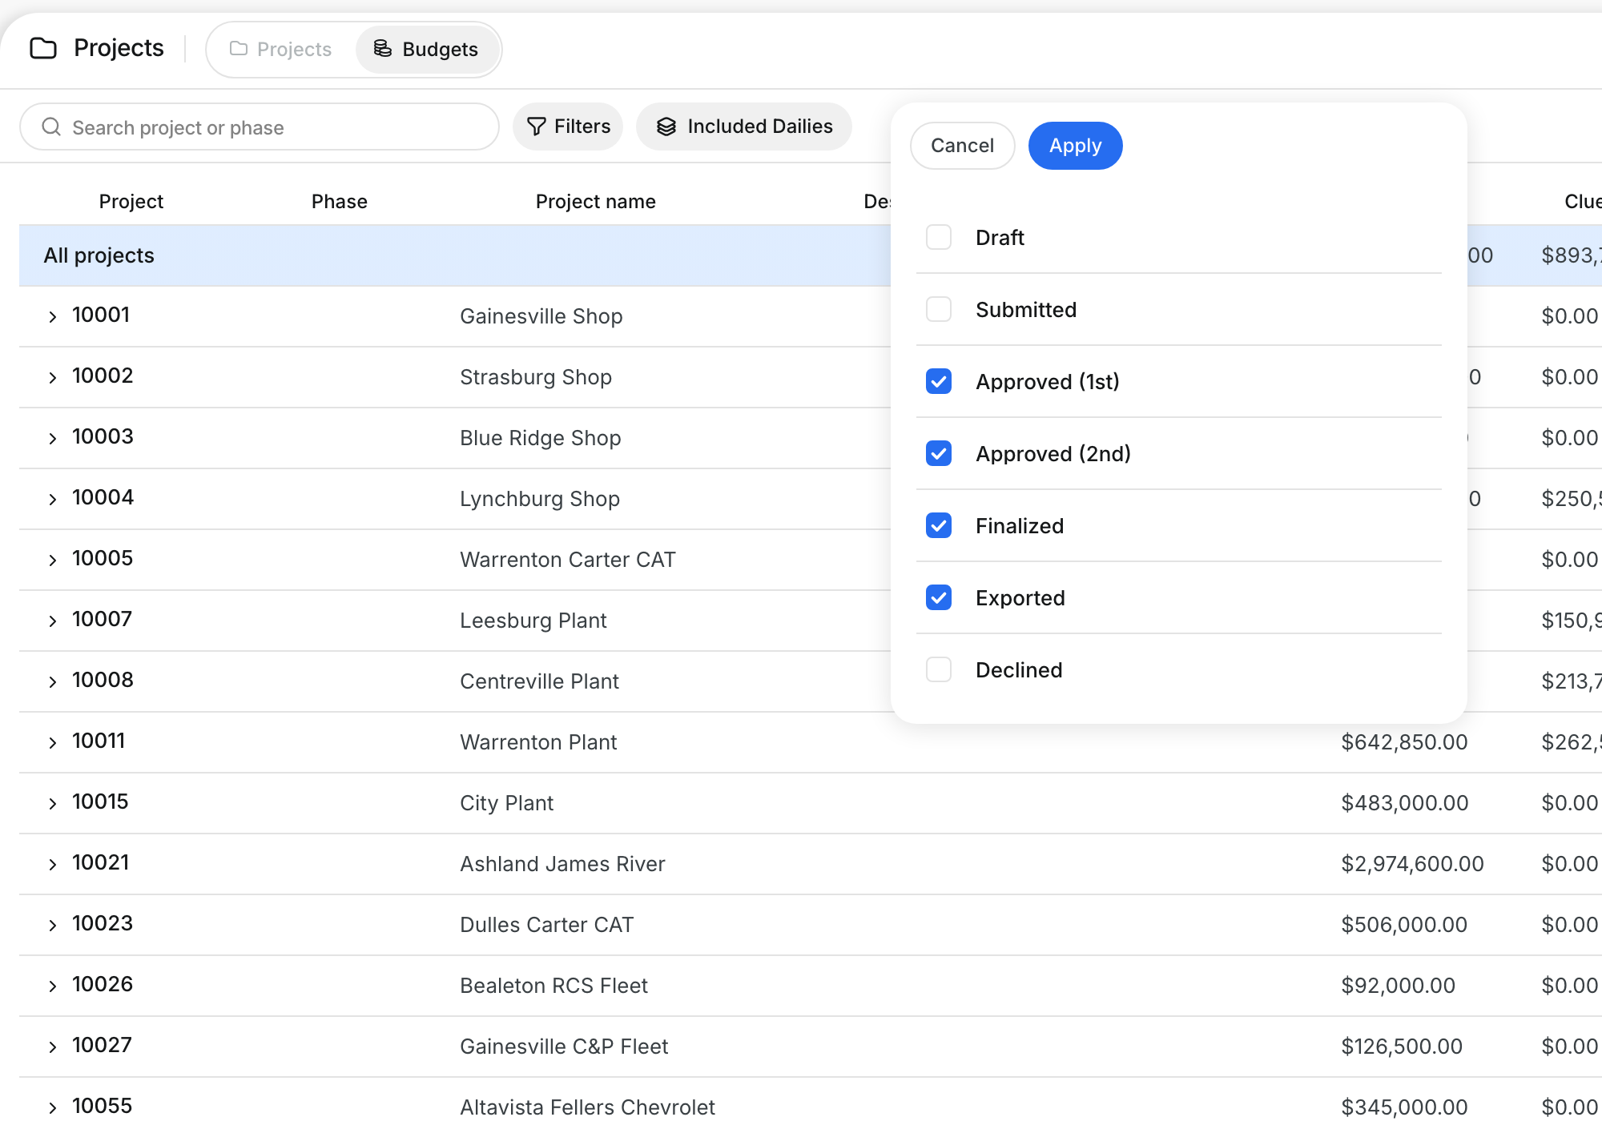
Task: Check the Draft status checkbox
Action: click(x=939, y=238)
